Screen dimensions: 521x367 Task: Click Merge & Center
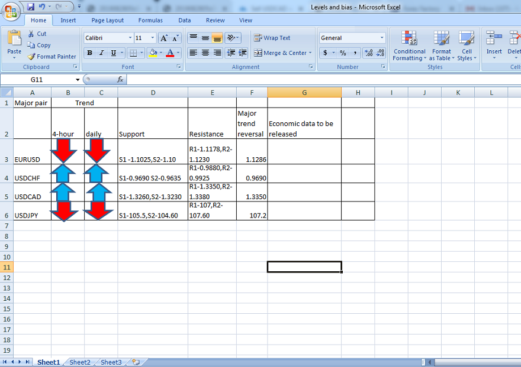click(x=280, y=53)
